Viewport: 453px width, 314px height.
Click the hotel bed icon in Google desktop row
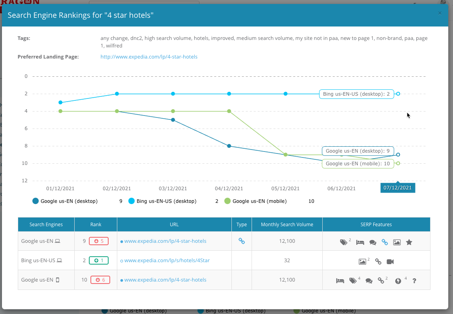(360, 242)
